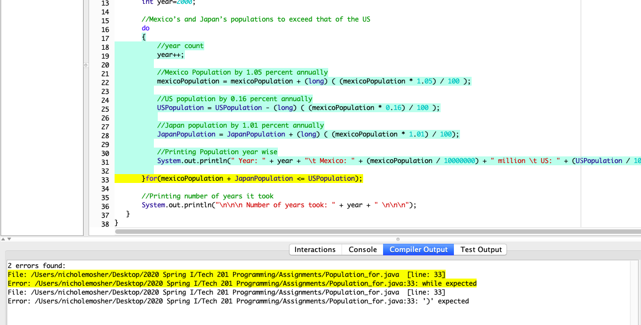Image resolution: width=641 pixels, height=325 pixels.
Task: Click the closing brace on line 37
Action: [x=128, y=214]
